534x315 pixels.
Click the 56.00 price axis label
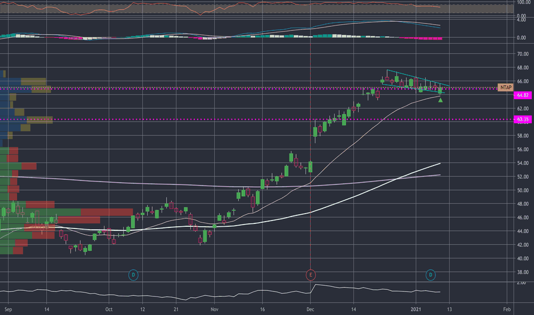[x=523, y=149]
